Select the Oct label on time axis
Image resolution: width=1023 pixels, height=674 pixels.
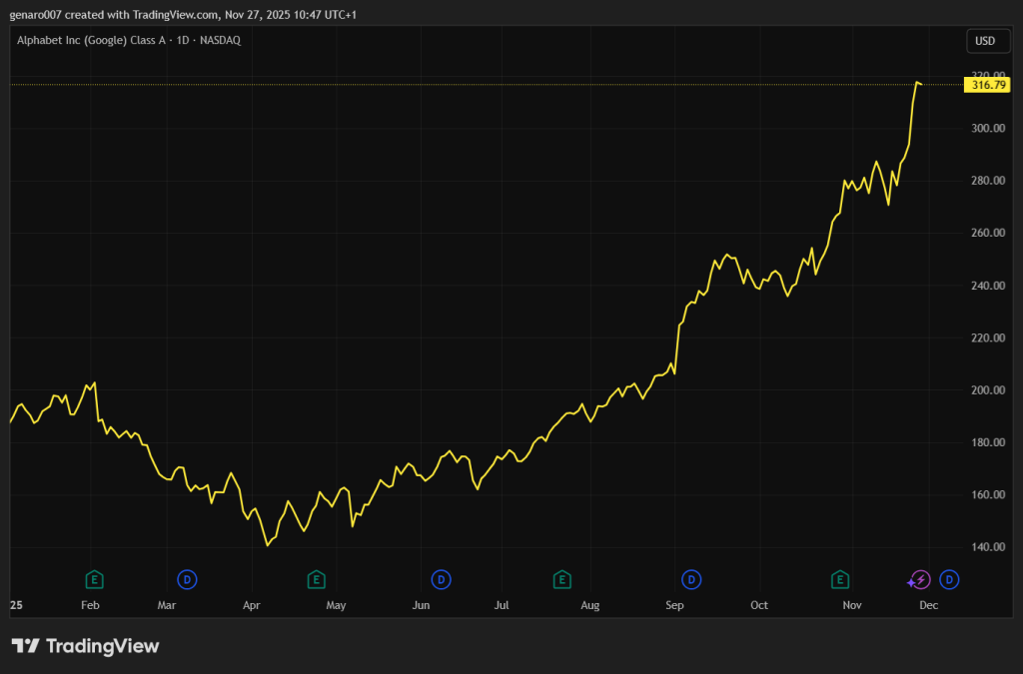click(759, 605)
